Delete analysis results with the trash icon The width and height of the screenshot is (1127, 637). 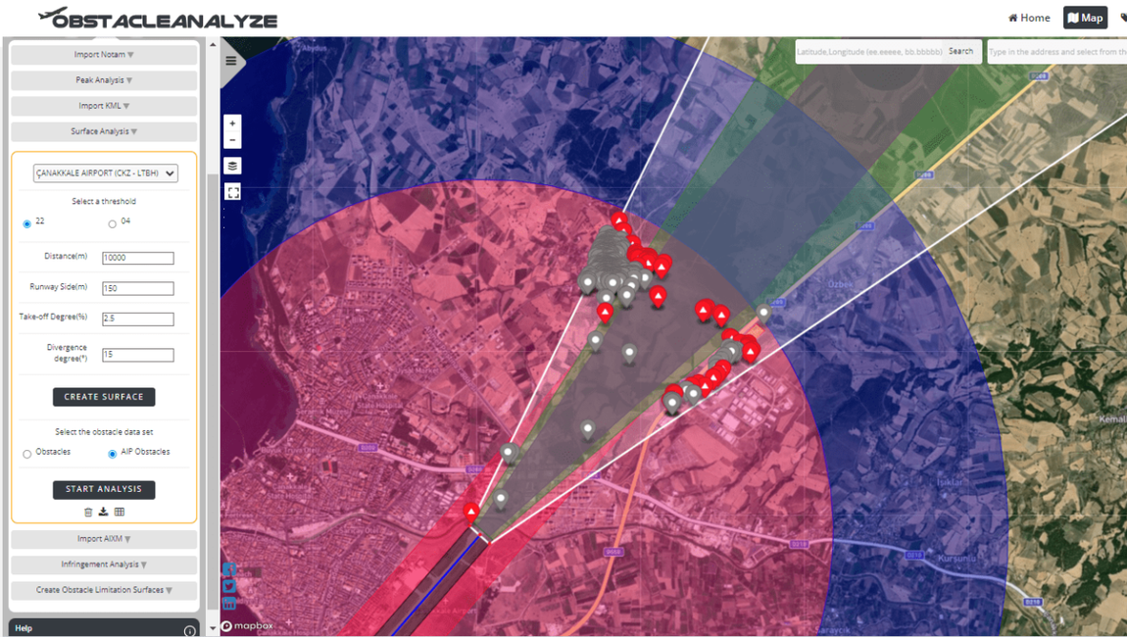pyautogui.click(x=88, y=512)
